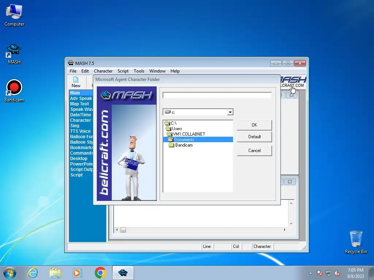Click the script pane scroll left arrow
Image resolution: width=374 pixels, height=280 pixels.
pyautogui.click(x=117, y=230)
